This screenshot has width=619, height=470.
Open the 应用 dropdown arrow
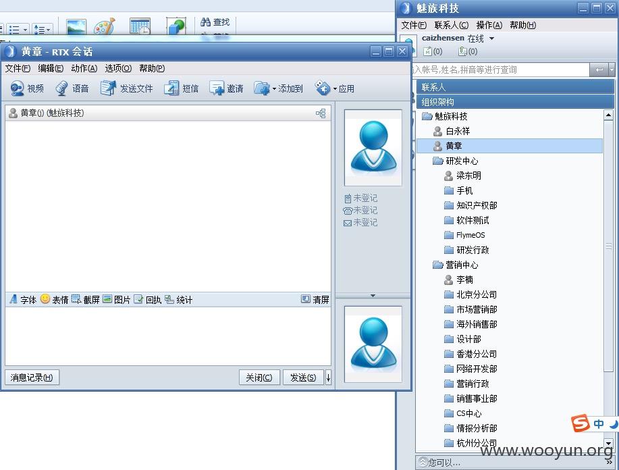(335, 89)
